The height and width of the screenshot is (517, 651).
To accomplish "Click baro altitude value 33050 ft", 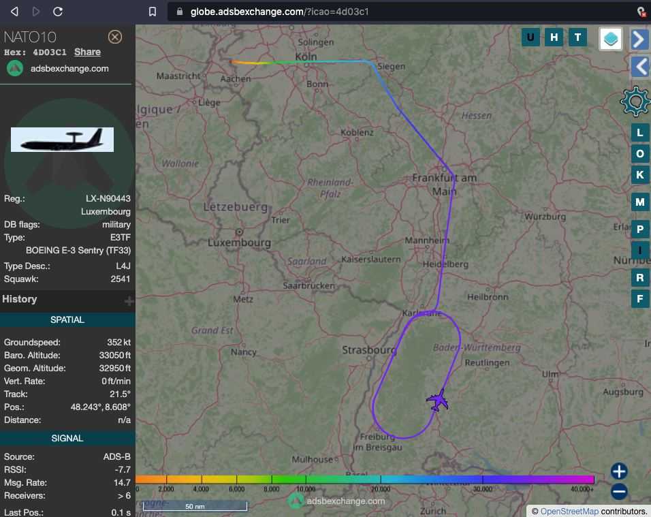I will click(x=114, y=355).
